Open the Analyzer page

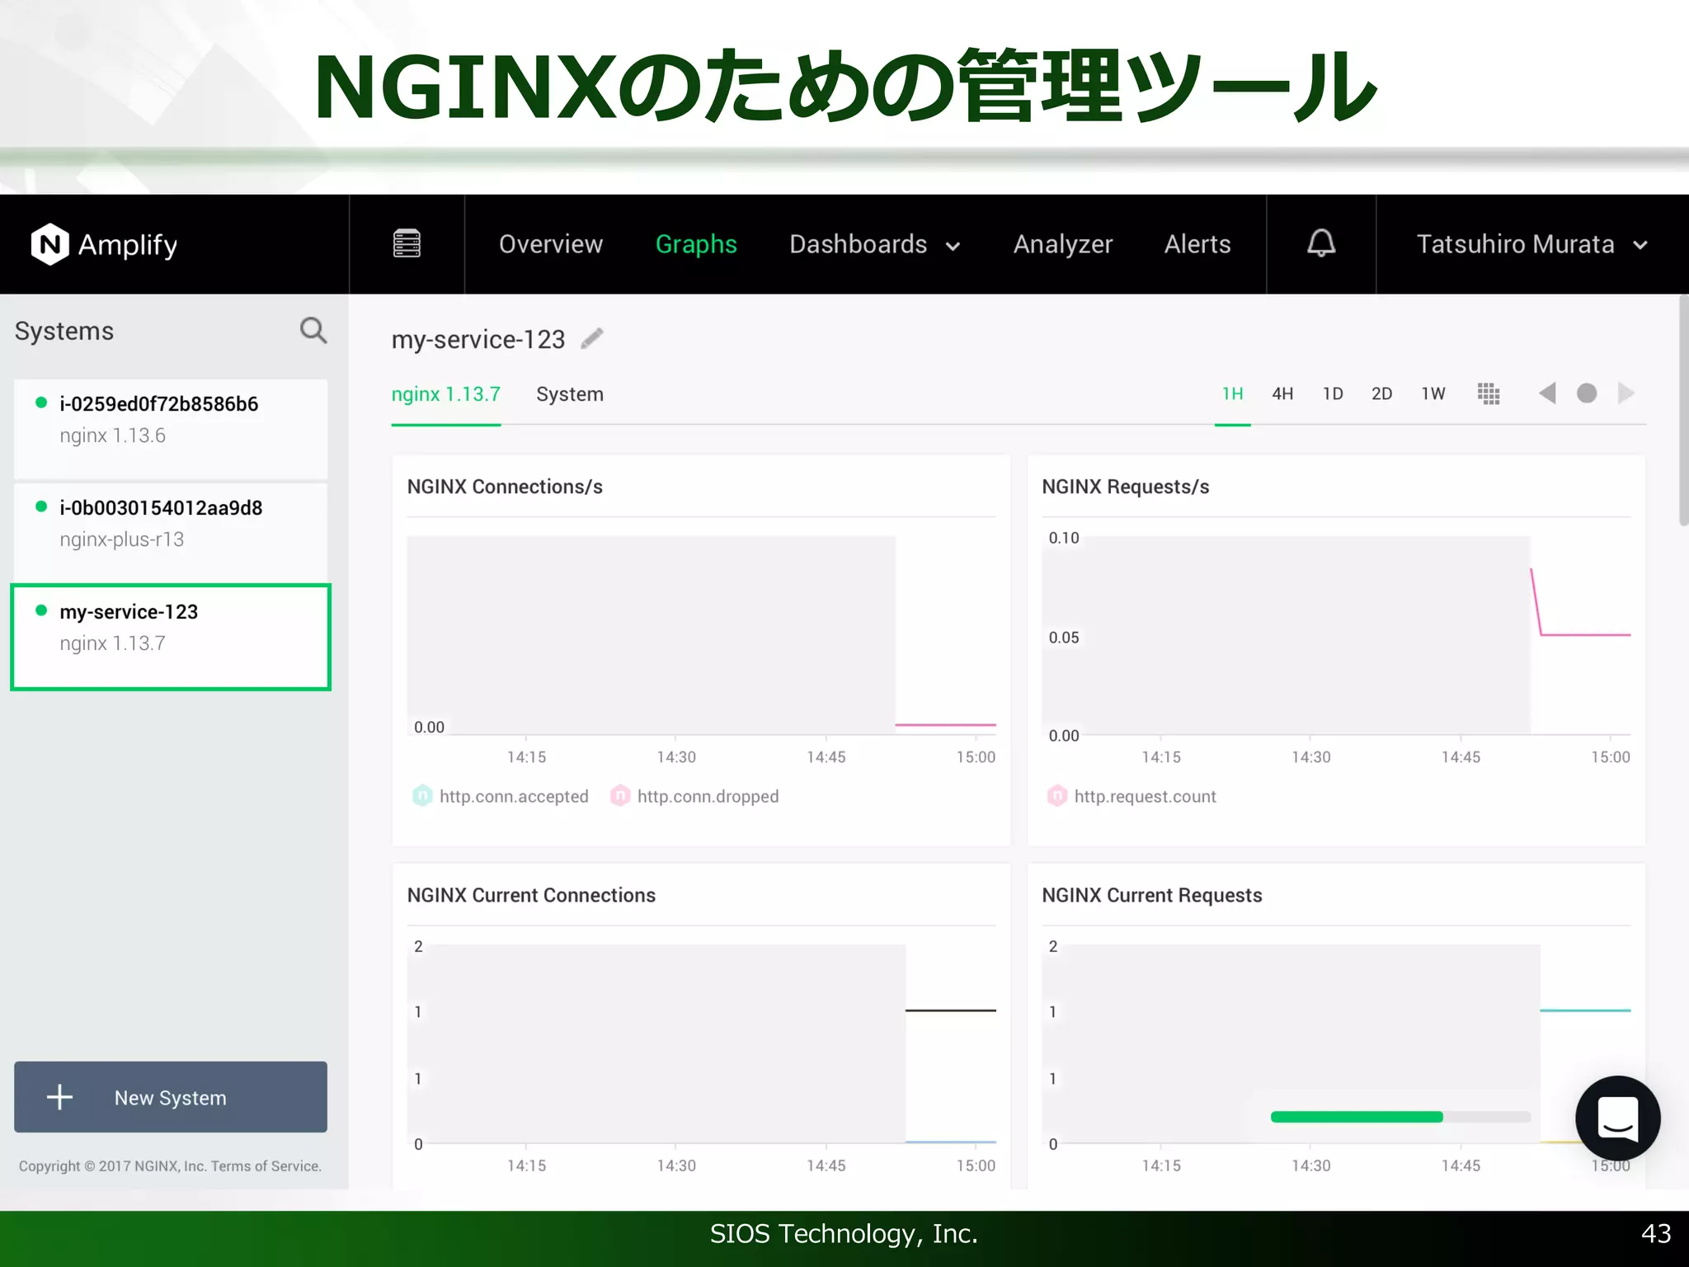click(x=1063, y=244)
